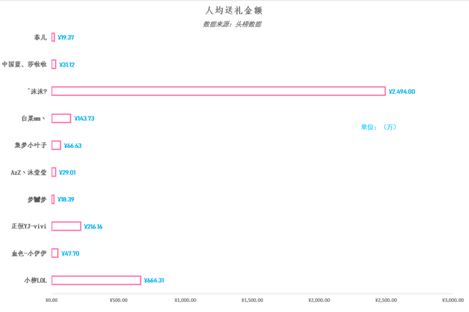Click the chart title 人均送礼金额

coord(234,10)
